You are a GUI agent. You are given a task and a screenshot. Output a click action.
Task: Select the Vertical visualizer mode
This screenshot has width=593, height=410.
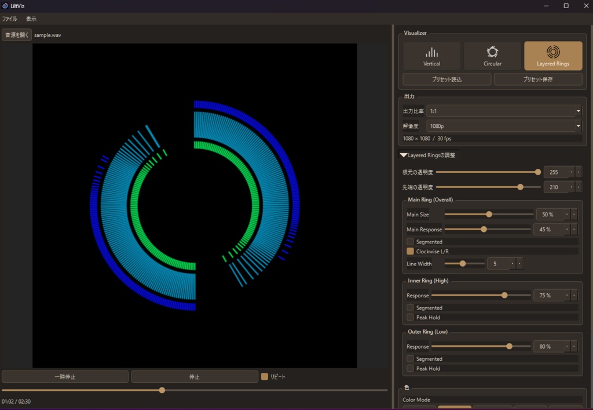(x=431, y=56)
